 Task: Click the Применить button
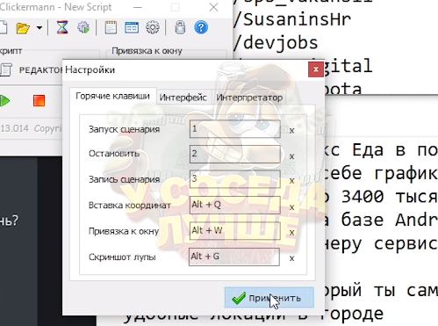tap(269, 298)
